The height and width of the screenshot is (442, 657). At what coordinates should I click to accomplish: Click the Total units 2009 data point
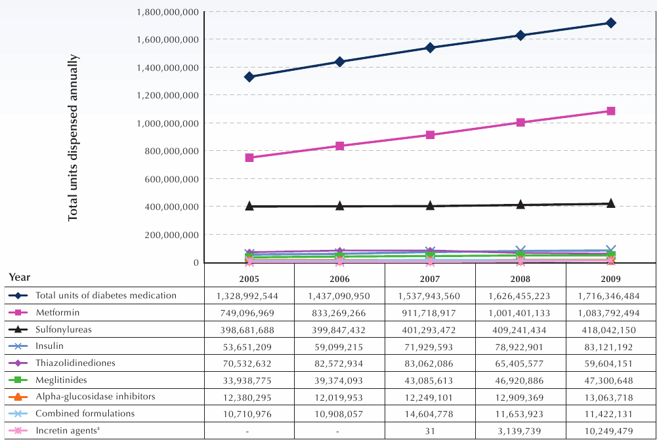tap(611, 23)
